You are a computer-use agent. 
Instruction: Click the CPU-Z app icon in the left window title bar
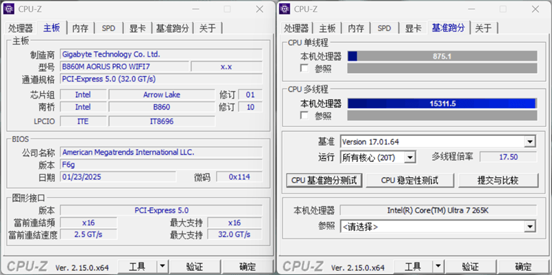(9, 9)
